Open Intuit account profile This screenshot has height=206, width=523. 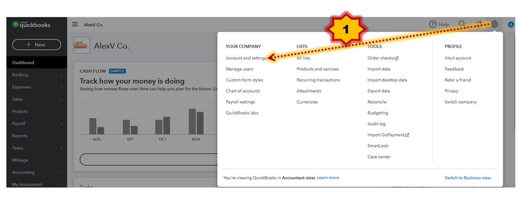458,58
